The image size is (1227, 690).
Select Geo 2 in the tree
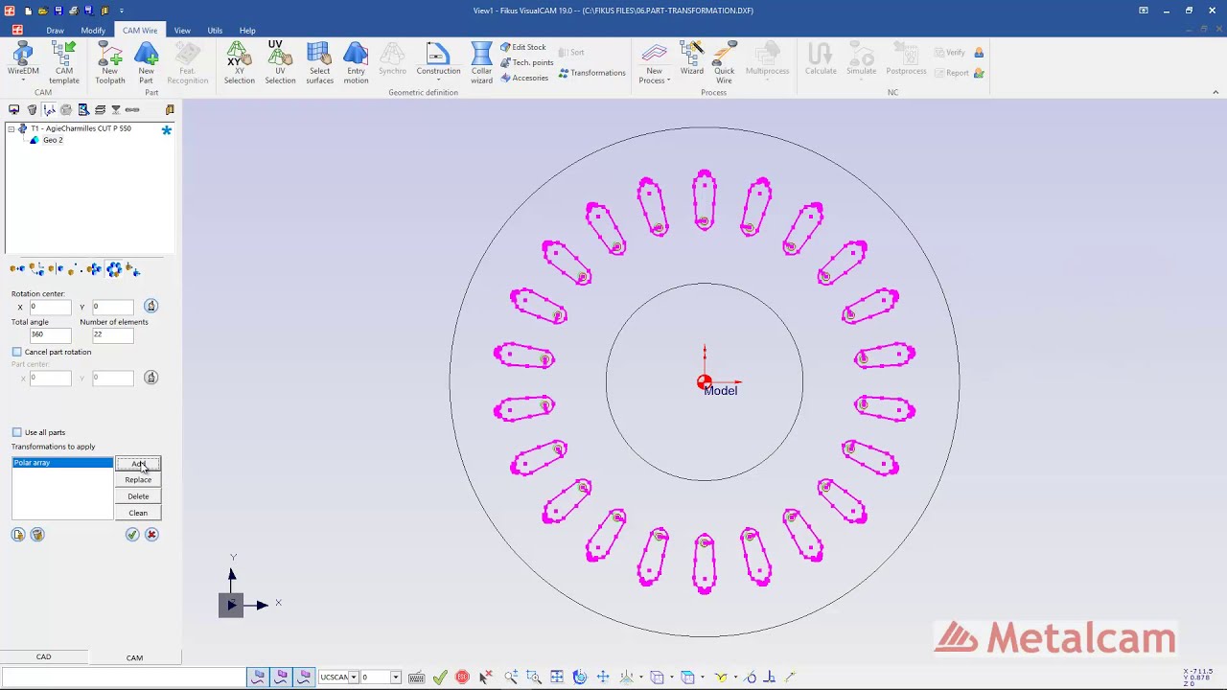point(53,140)
